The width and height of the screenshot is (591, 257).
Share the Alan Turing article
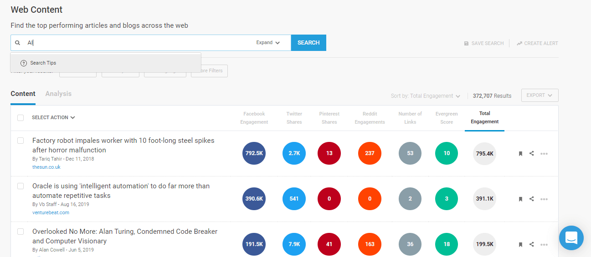point(532,244)
